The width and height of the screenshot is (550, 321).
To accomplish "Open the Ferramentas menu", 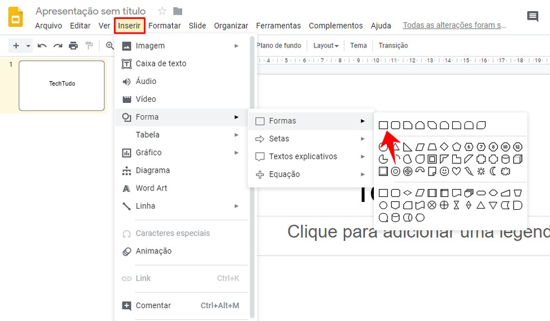I will pos(278,26).
